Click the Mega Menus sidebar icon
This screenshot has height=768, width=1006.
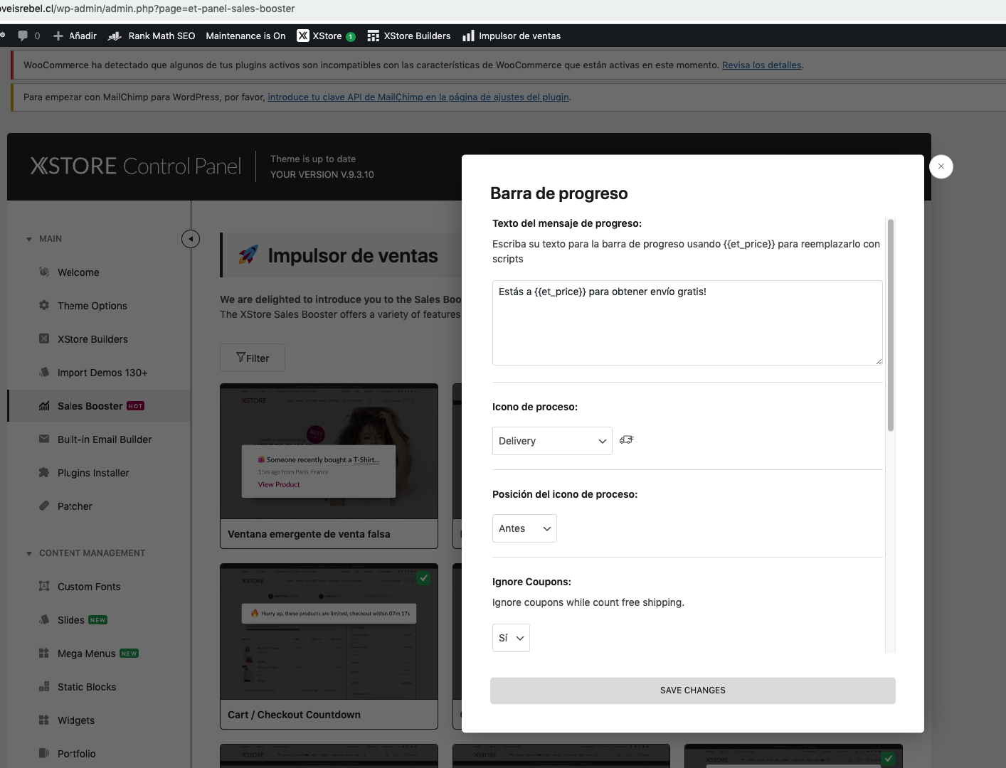pyautogui.click(x=44, y=653)
